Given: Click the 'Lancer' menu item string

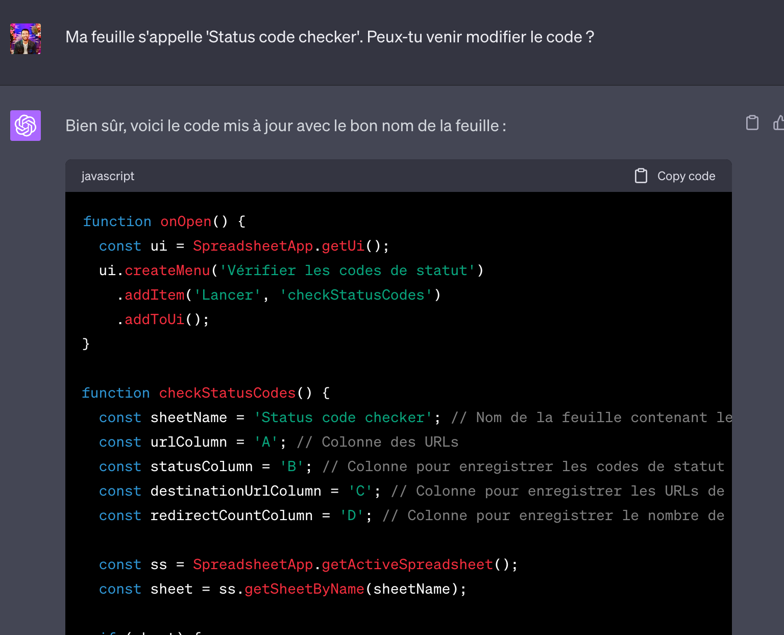Looking at the screenshot, I should [x=227, y=295].
